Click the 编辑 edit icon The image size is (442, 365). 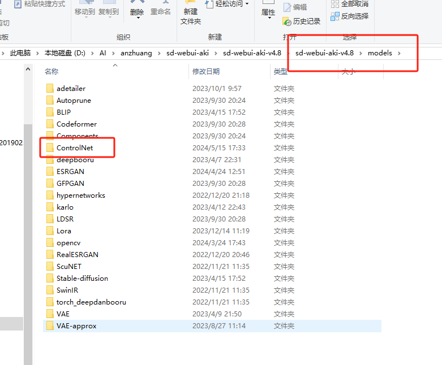[287, 7]
